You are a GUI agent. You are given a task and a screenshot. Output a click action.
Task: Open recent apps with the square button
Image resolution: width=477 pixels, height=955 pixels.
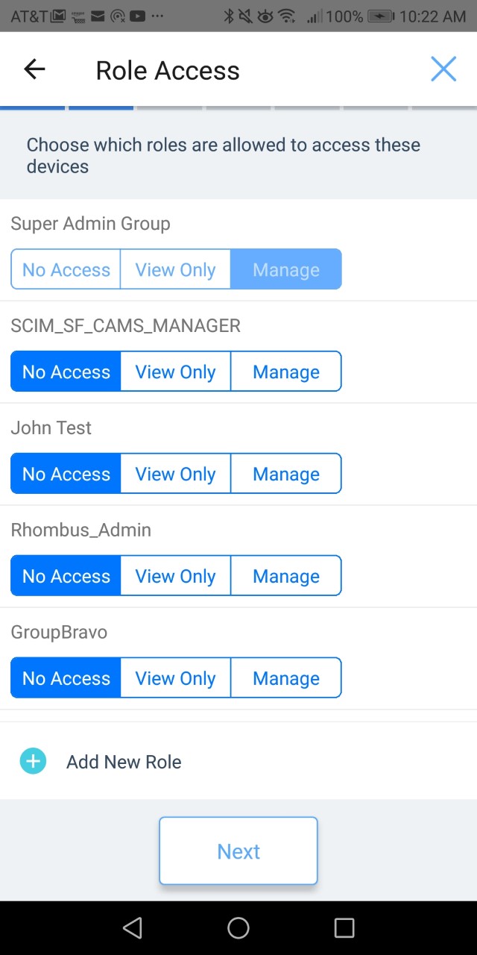(344, 927)
